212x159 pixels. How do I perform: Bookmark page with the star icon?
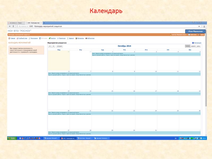[x=199, y=26]
